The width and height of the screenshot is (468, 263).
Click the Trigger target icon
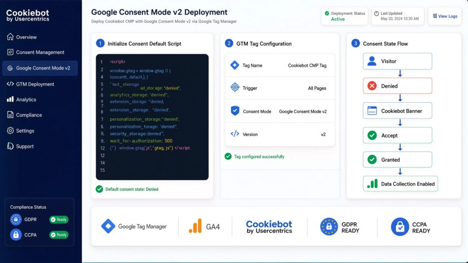pyautogui.click(x=235, y=87)
